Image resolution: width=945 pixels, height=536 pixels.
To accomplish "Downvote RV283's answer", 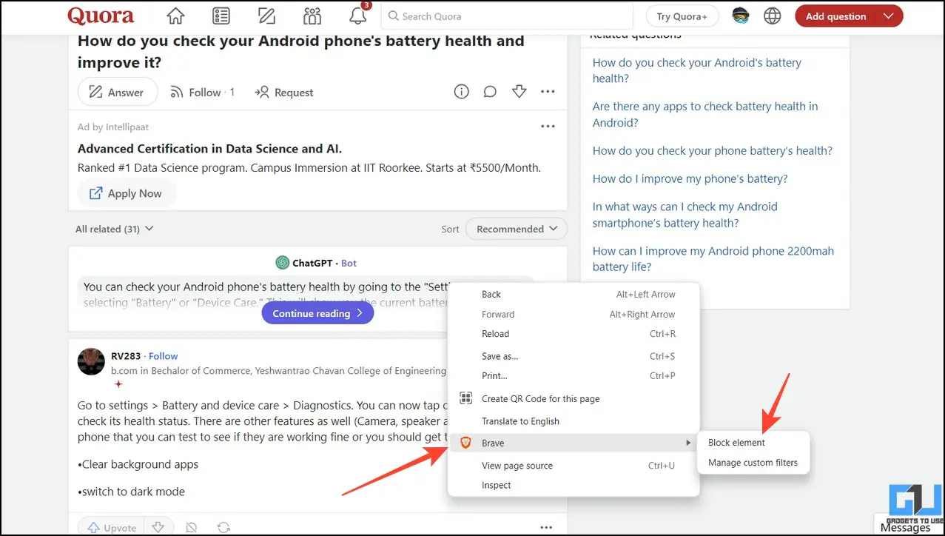I will [158, 528].
